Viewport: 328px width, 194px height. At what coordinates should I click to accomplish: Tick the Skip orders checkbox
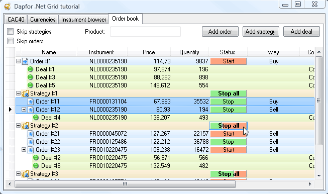click(x=10, y=41)
